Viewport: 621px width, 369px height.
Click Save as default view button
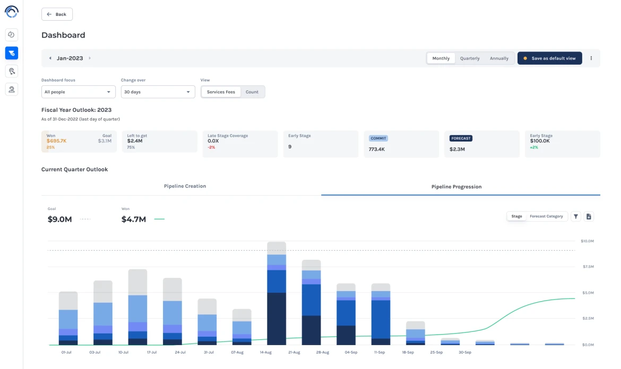(549, 58)
